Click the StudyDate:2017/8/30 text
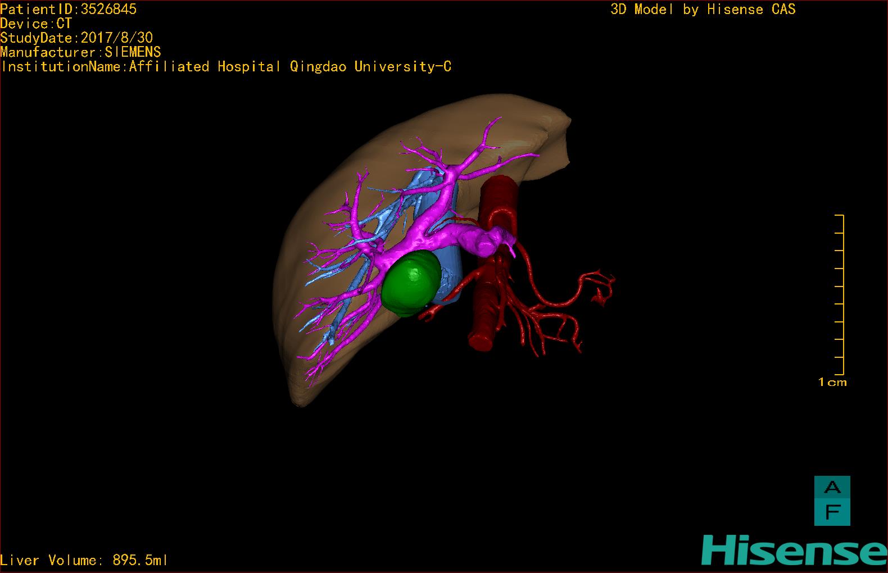 [76, 38]
